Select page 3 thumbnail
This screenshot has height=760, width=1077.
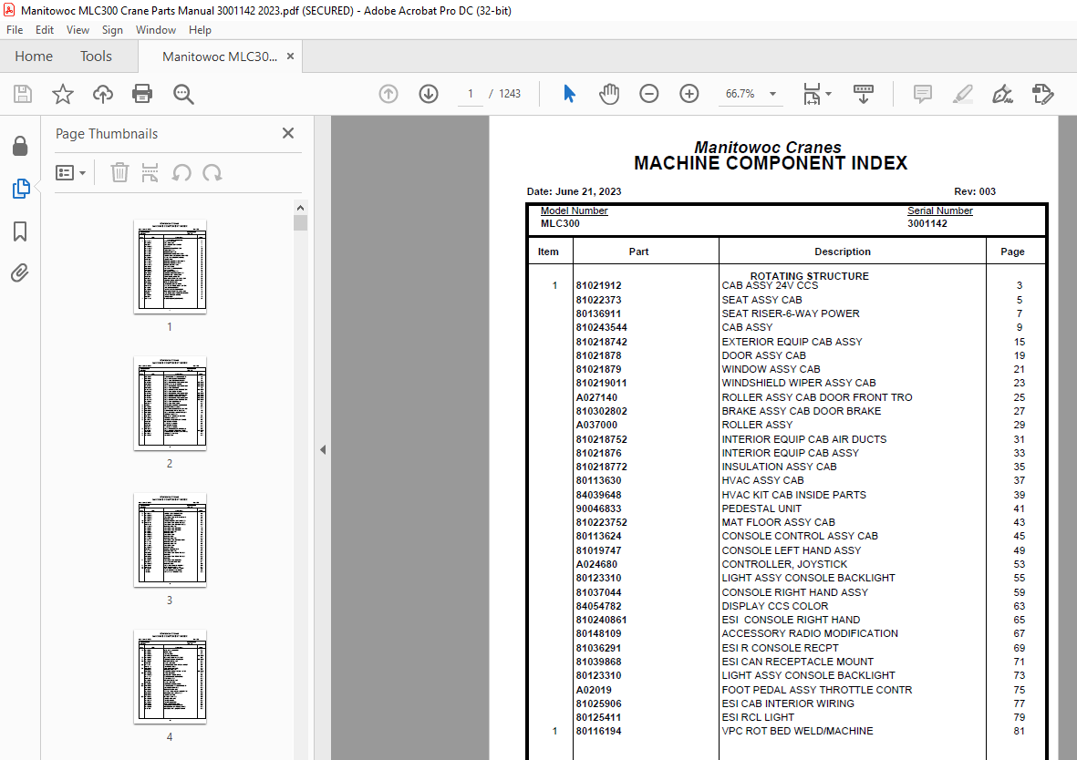[170, 539]
